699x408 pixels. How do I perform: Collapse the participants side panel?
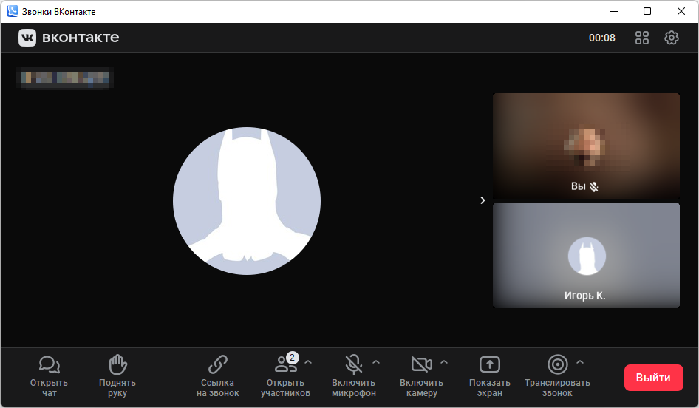(483, 200)
